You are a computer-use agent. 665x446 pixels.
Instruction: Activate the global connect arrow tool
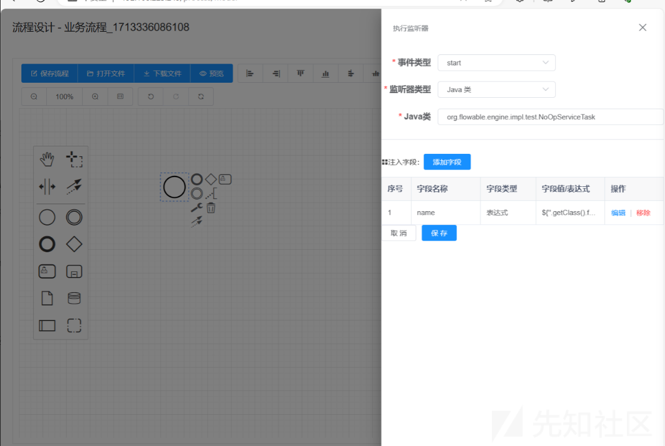coord(74,186)
